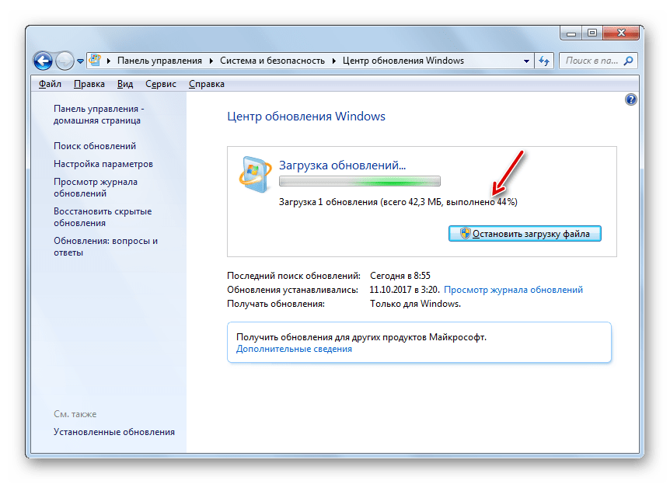Open Обновления: вопросы и ответы link
670x484 pixels.
(106, 246)
